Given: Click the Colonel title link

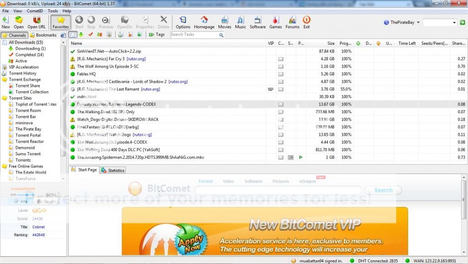Looking at the screenshot, I should point(38,227).
